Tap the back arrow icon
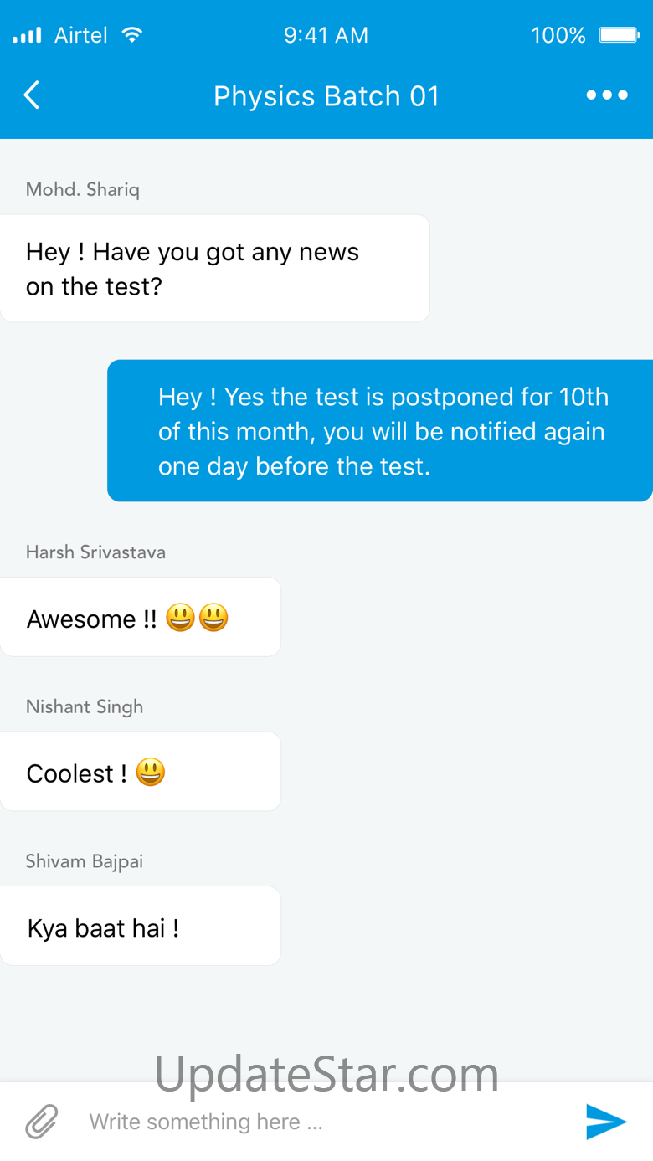The width and height of the screenshot is (653, 1161). (x=32, y=95)
